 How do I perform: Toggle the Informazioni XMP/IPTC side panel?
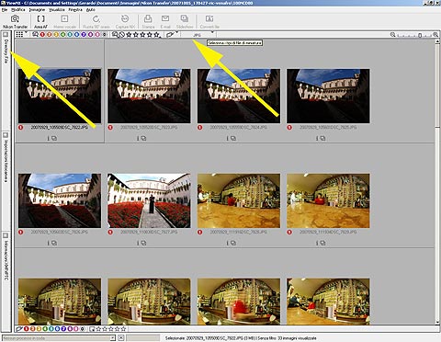(x=6, y=256)
